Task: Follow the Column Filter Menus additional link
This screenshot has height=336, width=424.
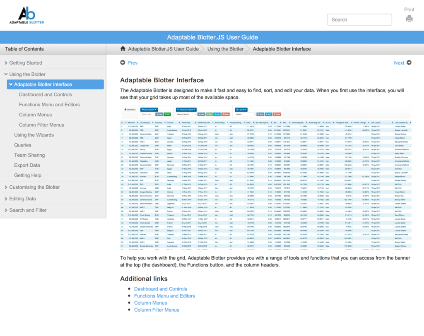Action: (x=157, y=310)
